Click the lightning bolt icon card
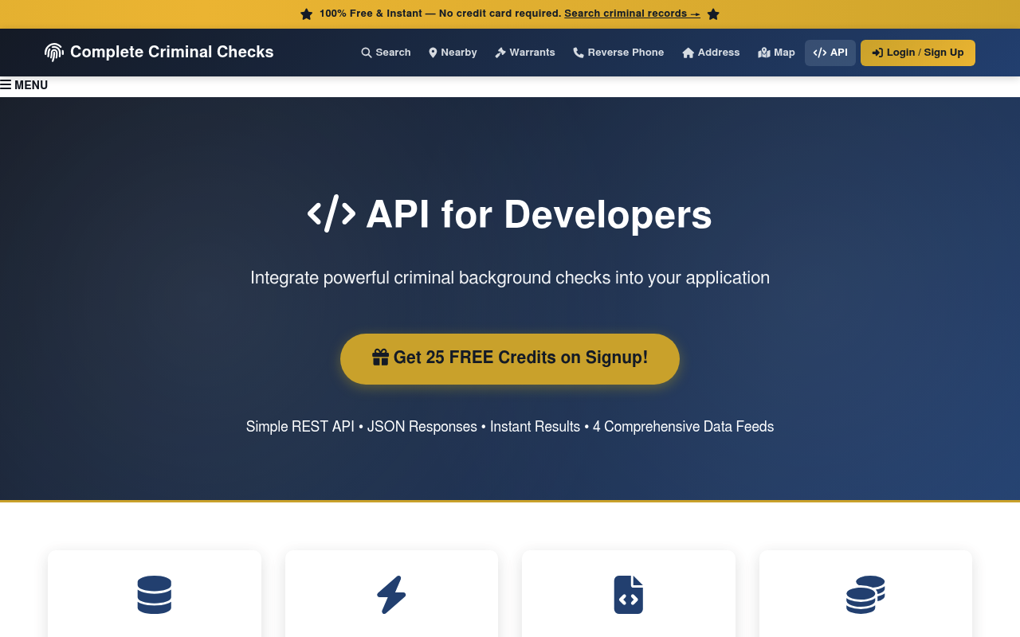The width and height of the screenshot is (1020, 637). tap(391, 595)
